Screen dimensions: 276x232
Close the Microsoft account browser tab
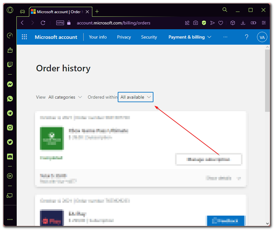(x=87, y=12)
